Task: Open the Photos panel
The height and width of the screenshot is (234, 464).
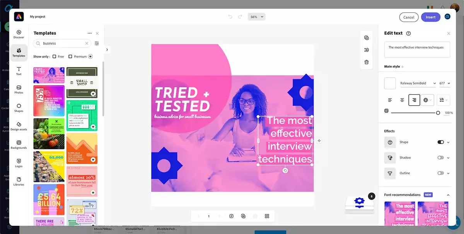Action: [x=19, y=89]
